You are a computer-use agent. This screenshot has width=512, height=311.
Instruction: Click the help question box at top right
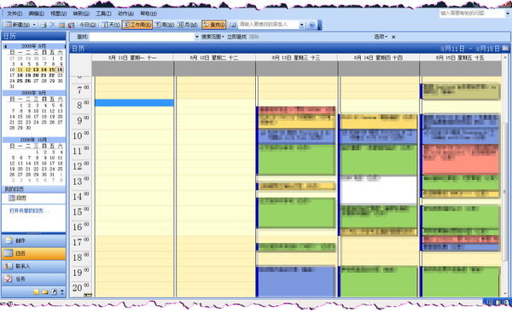(472, 14)
